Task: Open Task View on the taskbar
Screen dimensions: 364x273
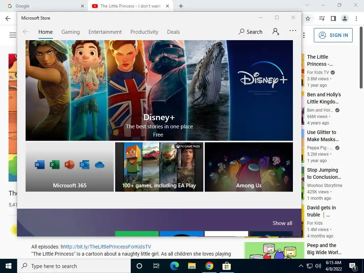Action: coord(156,266)
